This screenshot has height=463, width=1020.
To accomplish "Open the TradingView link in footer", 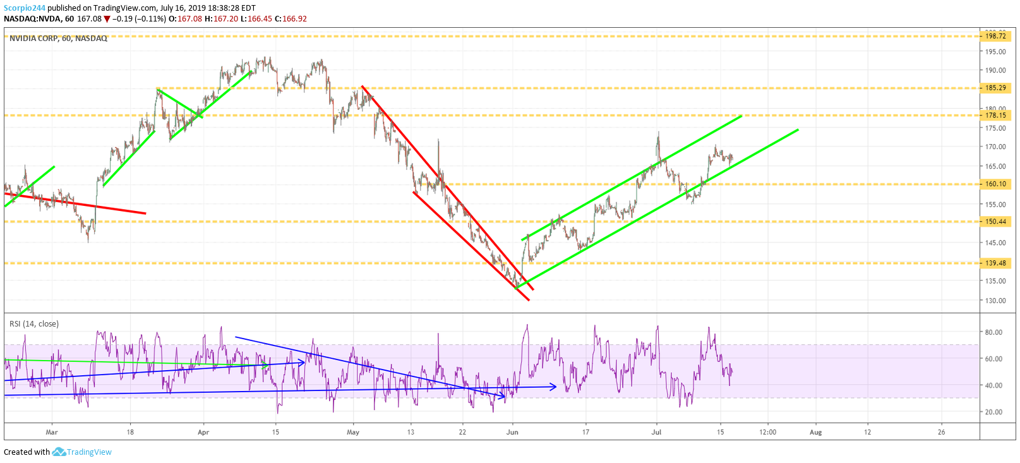I will pyautogui.click(x=89, y=452).
